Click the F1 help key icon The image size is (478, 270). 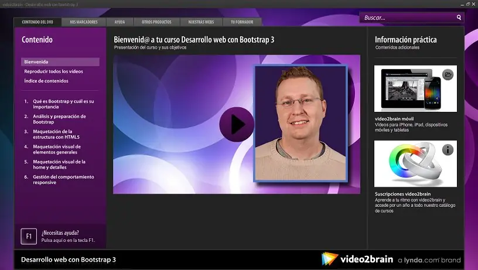pyautogui.click(x=29, y=236)
